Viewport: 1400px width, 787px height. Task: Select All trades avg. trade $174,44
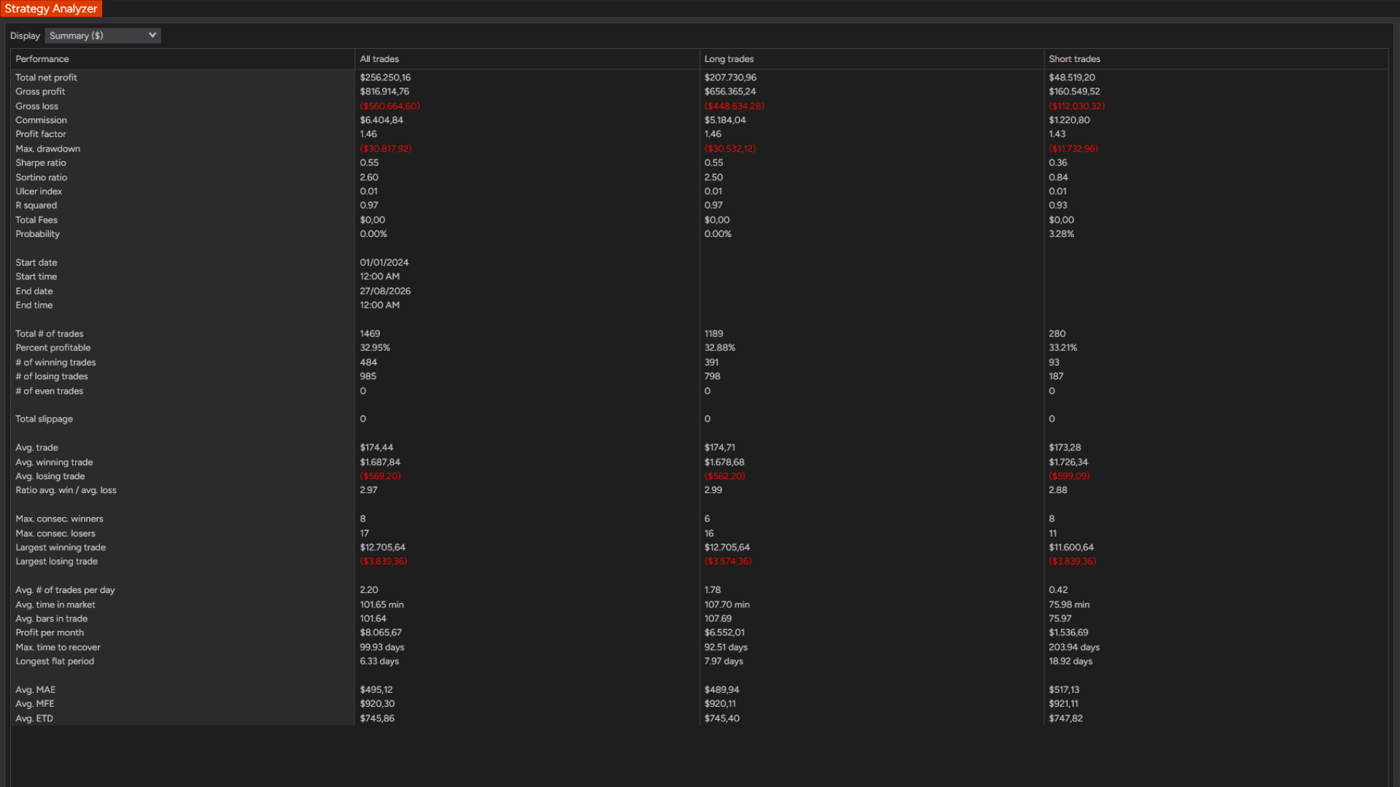pyautogui.click(x=376, y=448)
